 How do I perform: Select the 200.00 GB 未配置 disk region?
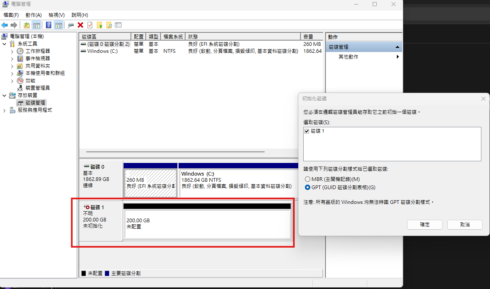207,223
